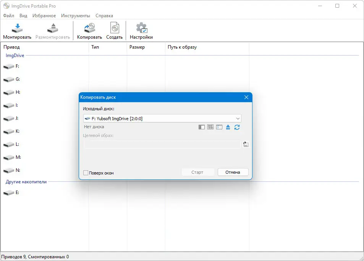This screenshot has height=261, width=364.
Task: Click the Старт button
Action: pos(197,172)
